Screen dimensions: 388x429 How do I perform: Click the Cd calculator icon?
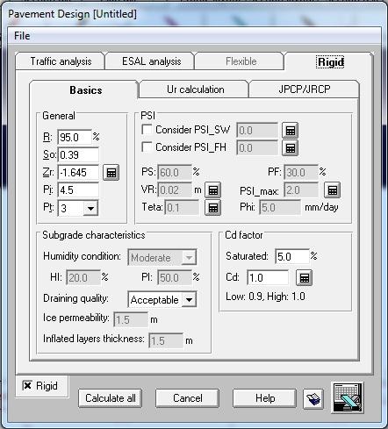[304, 278]
